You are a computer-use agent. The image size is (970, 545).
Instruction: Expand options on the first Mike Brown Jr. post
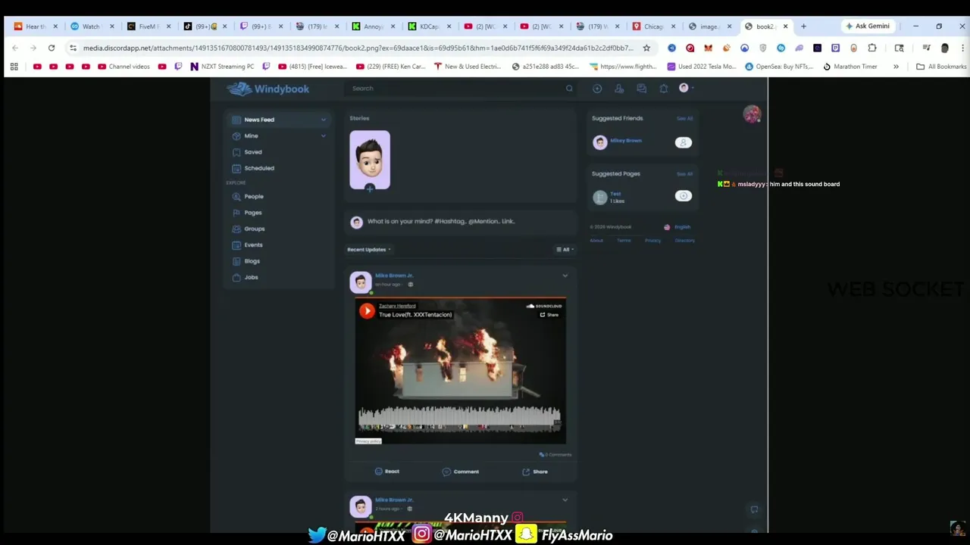565,276
